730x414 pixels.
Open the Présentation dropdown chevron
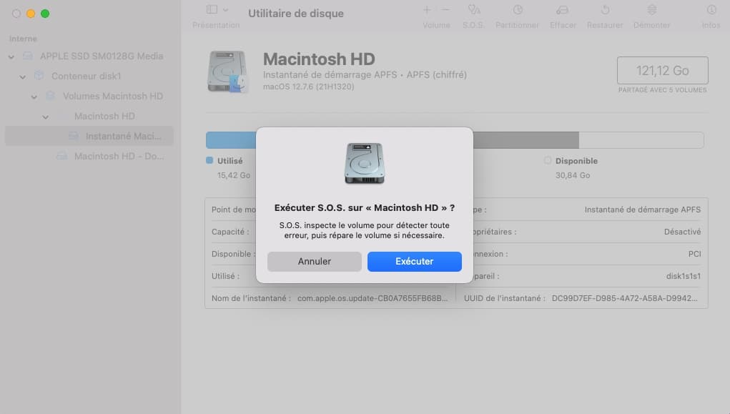(226, 10)
